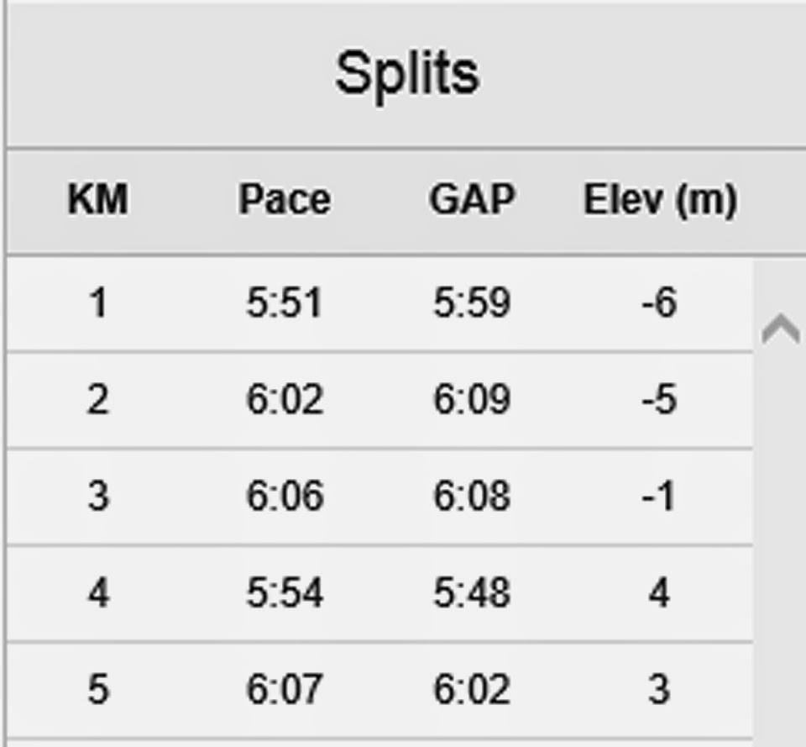806x747 pixels.
Task: Click the scroll up arrow in splits list
Action: click(x=780, y=329)
